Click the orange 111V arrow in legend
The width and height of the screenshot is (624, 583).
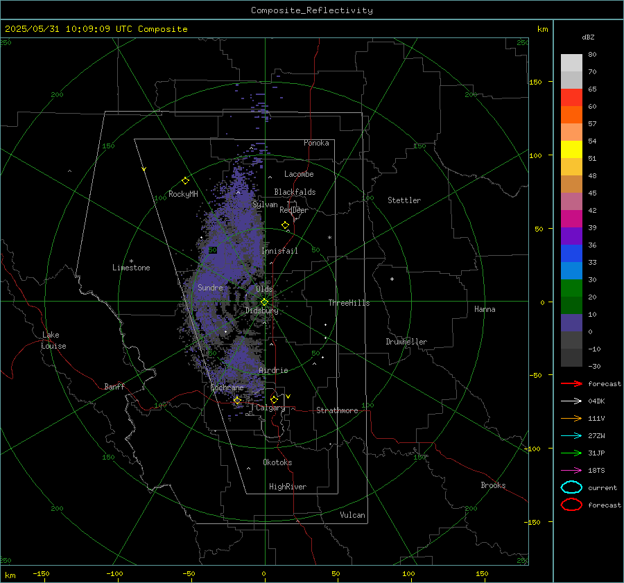tap(571, 418)
